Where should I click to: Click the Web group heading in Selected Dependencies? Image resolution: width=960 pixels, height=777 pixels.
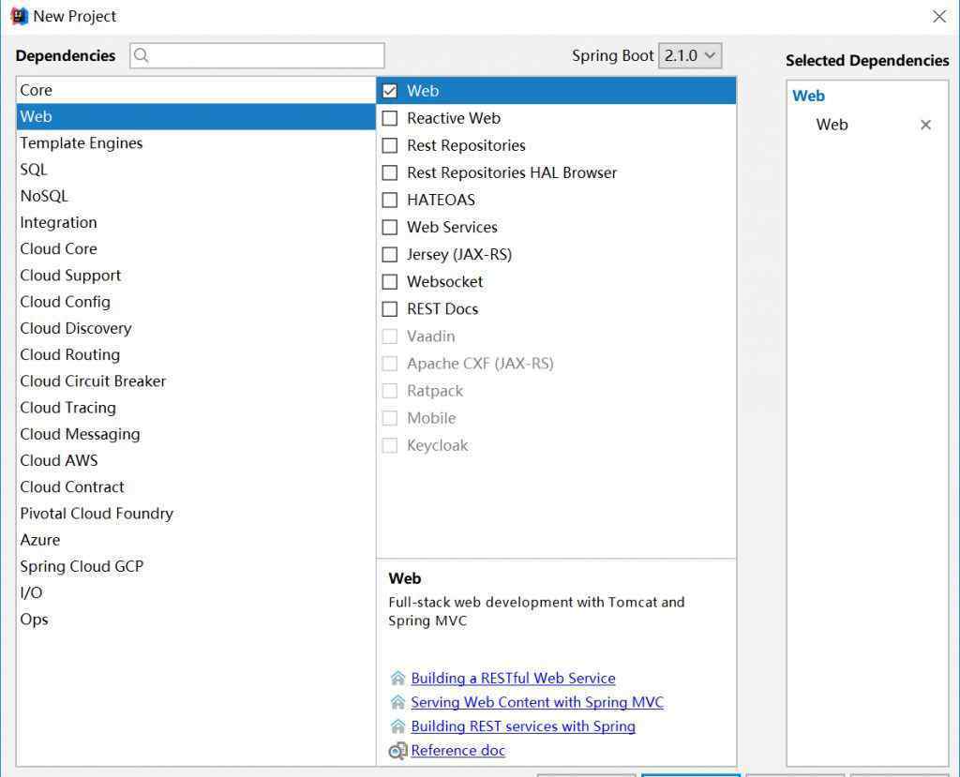pos(808,97)
